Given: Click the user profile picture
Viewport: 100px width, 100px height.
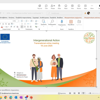Looking at the screenshot, I should 89,13.
